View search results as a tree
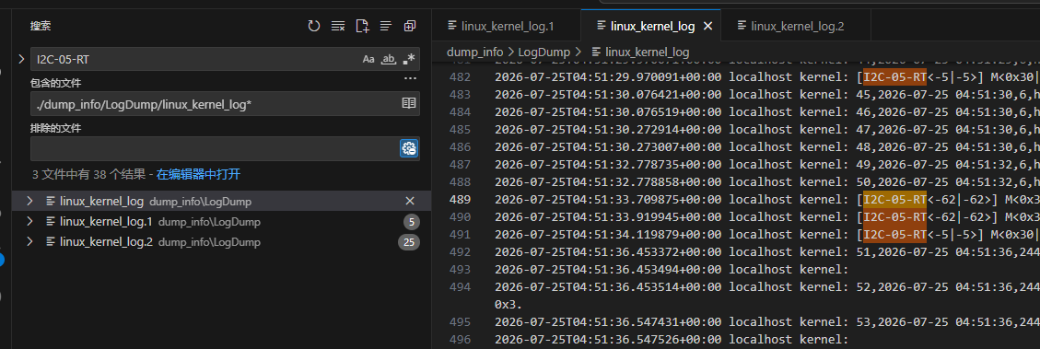Image resolution: width=1040 pixels, height=349 pixels. [x=385, y=26]
